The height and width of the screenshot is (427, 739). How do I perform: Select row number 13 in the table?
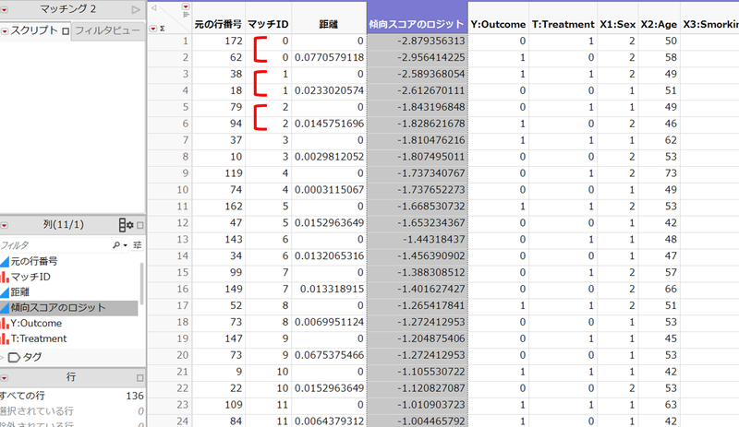pos(170,240)
